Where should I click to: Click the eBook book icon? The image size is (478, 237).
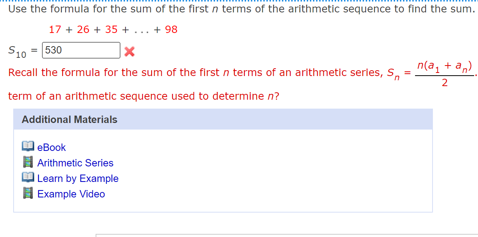27,147
